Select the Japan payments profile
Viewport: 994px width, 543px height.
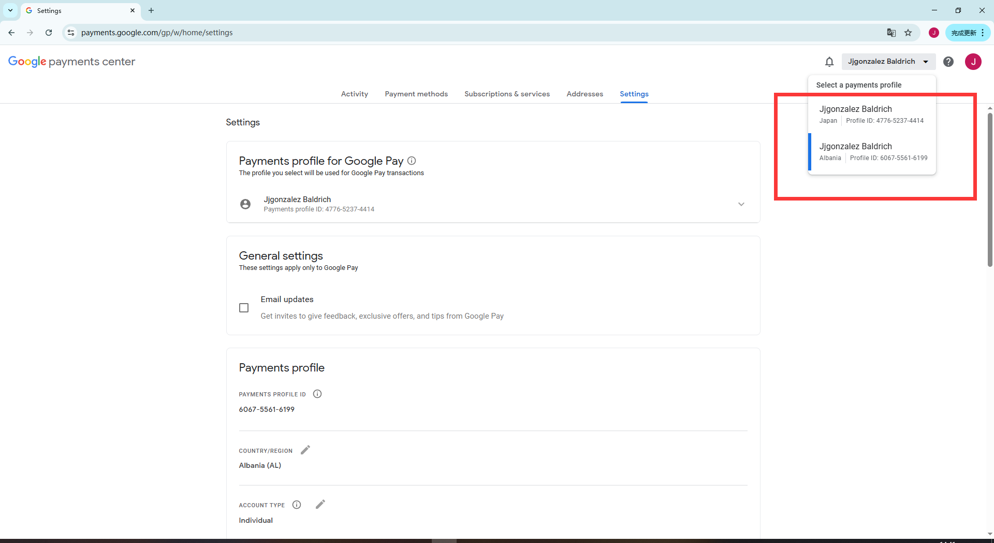(x=872, y=115)
